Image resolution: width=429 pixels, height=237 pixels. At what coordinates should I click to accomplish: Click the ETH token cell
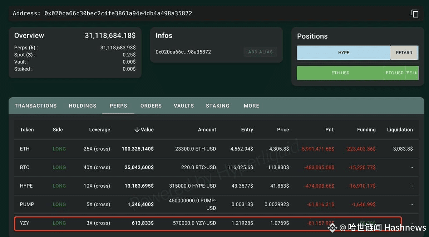25,149
